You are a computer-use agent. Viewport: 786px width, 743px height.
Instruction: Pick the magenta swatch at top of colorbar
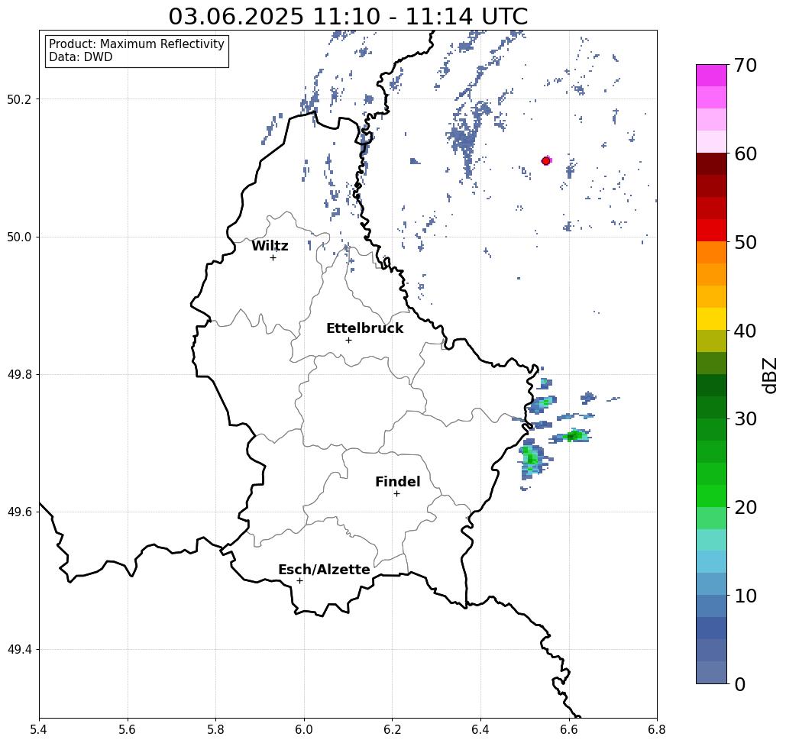[711, 76]
